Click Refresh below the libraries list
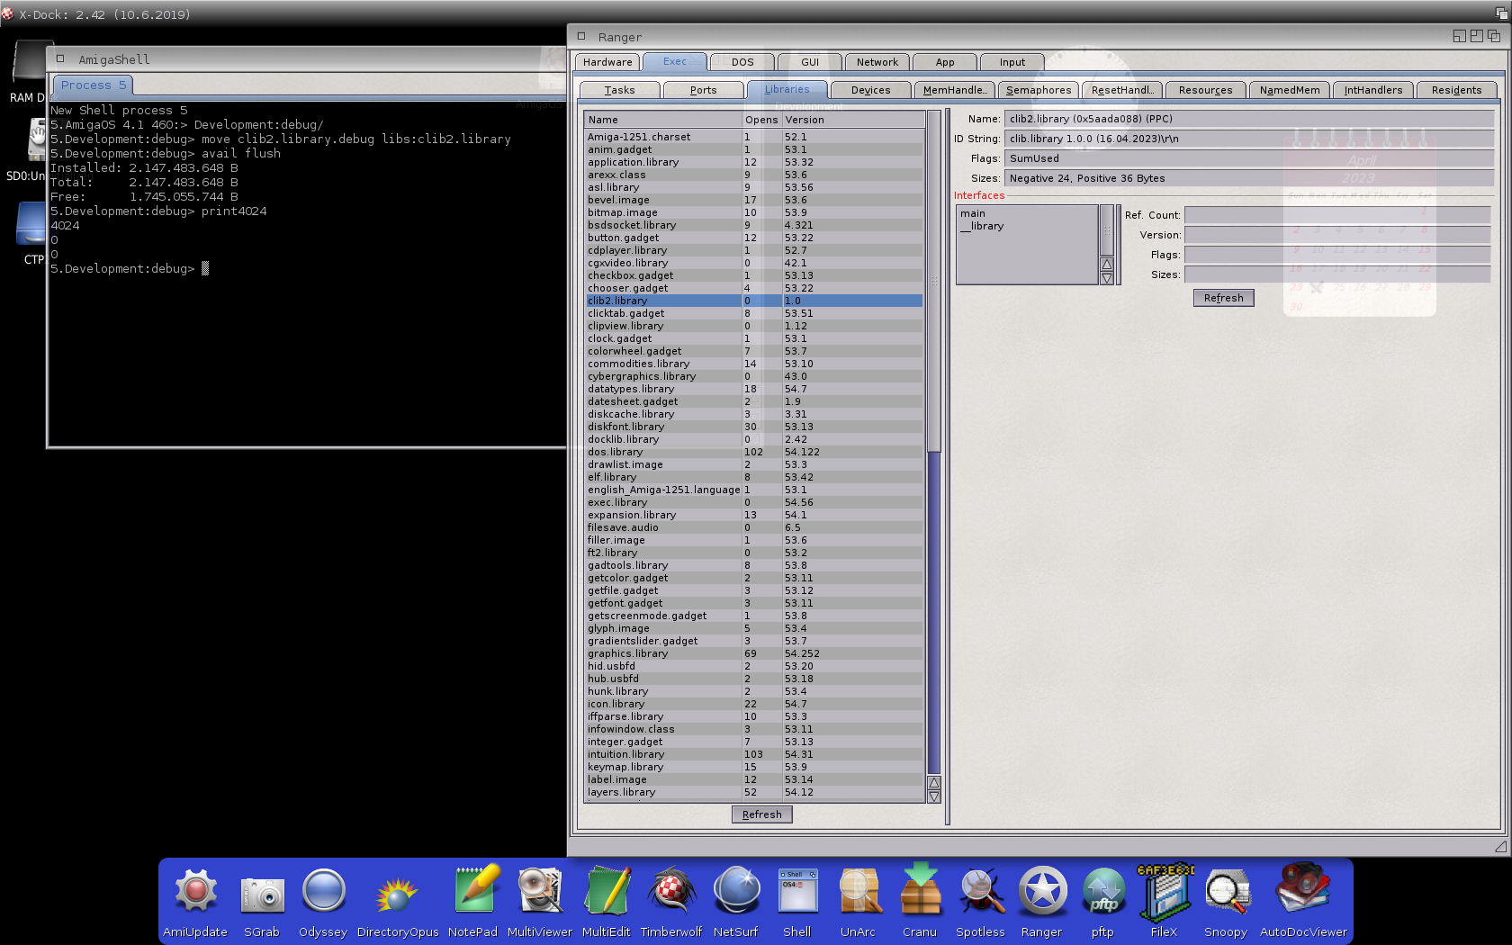 [762, 814]
